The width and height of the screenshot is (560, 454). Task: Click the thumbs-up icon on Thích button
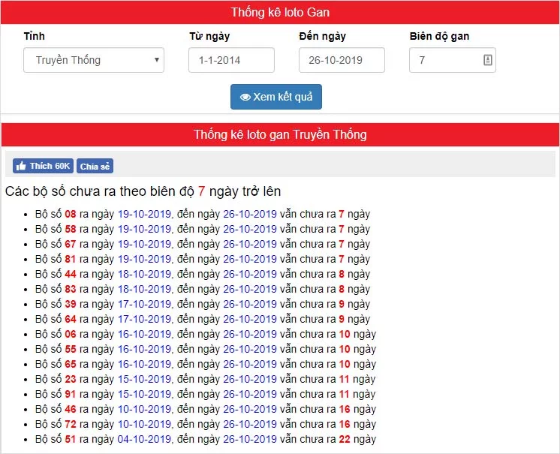tap(21, 166)
